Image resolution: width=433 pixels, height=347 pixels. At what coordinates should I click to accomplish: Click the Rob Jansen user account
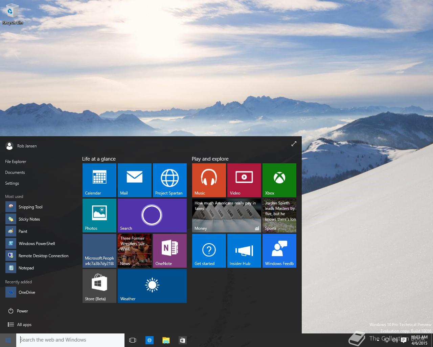pyautogui.click(x=21, y=146)
